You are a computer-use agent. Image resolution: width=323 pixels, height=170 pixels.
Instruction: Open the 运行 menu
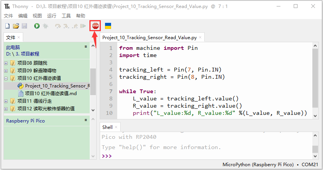pyautogui.click(x=51, y=16)
